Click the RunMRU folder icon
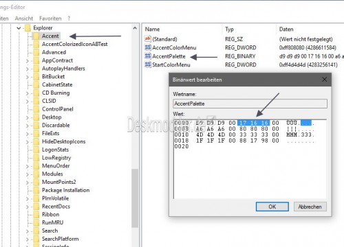 coord(36,222)
